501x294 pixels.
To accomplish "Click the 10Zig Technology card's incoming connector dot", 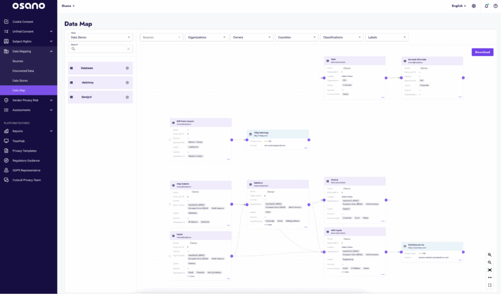I will 247,140.
